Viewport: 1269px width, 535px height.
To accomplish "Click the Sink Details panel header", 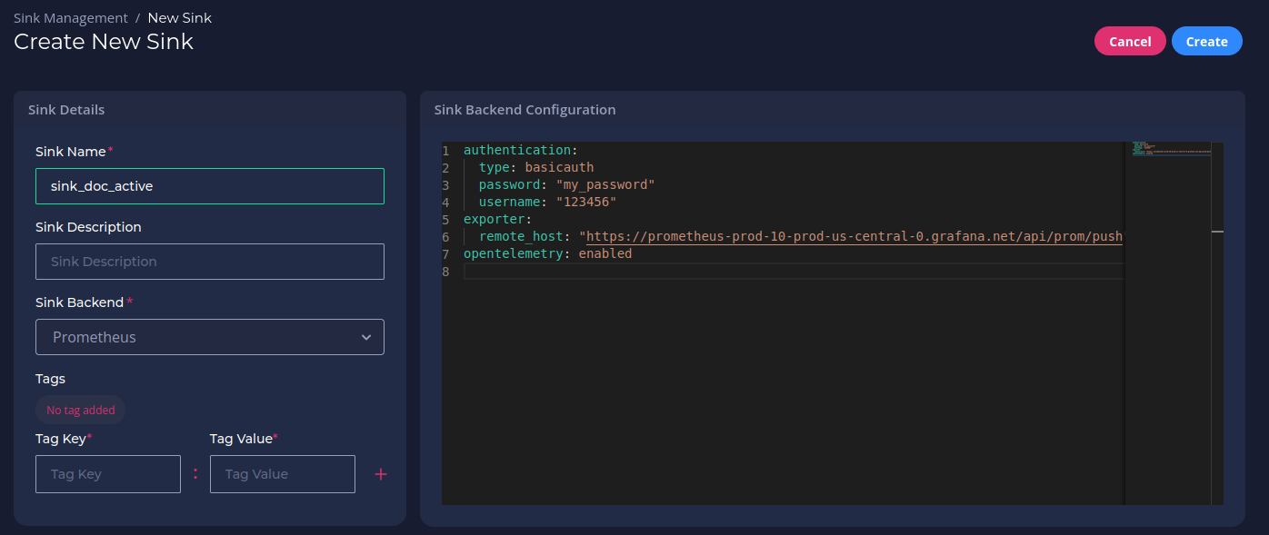I will tap(66, 110).
